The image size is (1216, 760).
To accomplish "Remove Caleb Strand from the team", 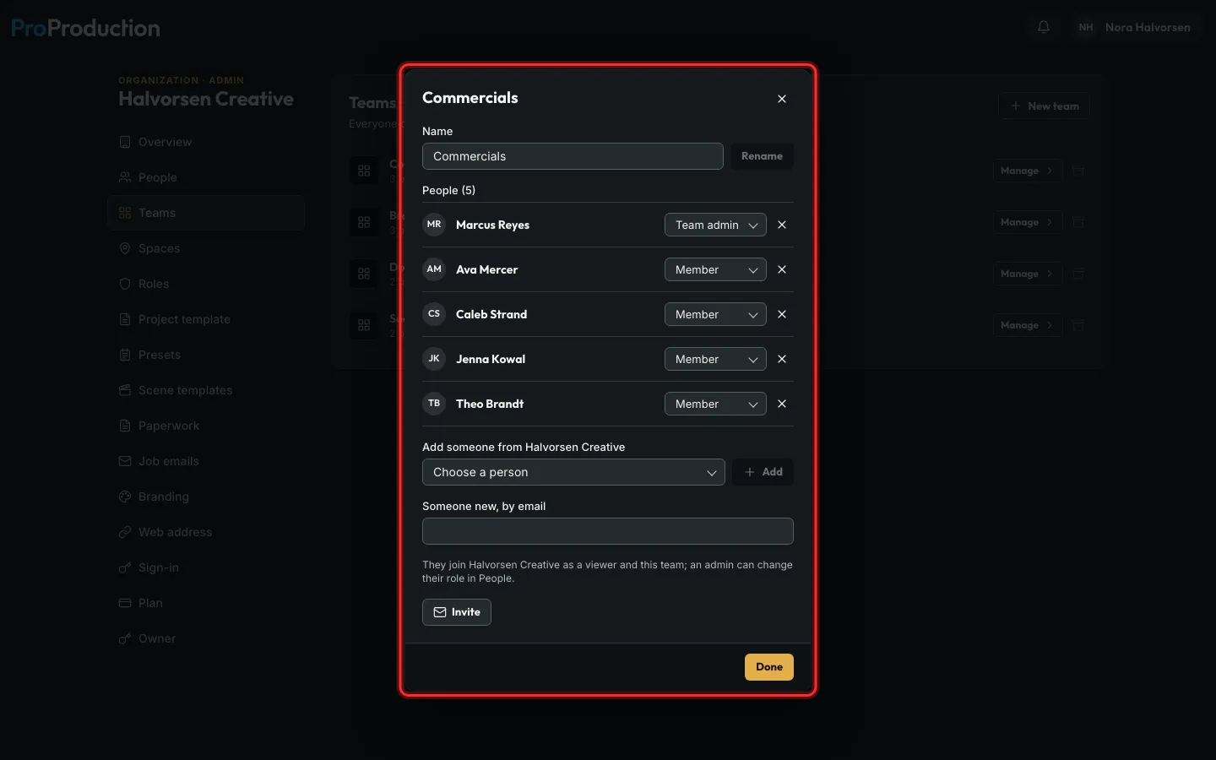I will 782,314.
